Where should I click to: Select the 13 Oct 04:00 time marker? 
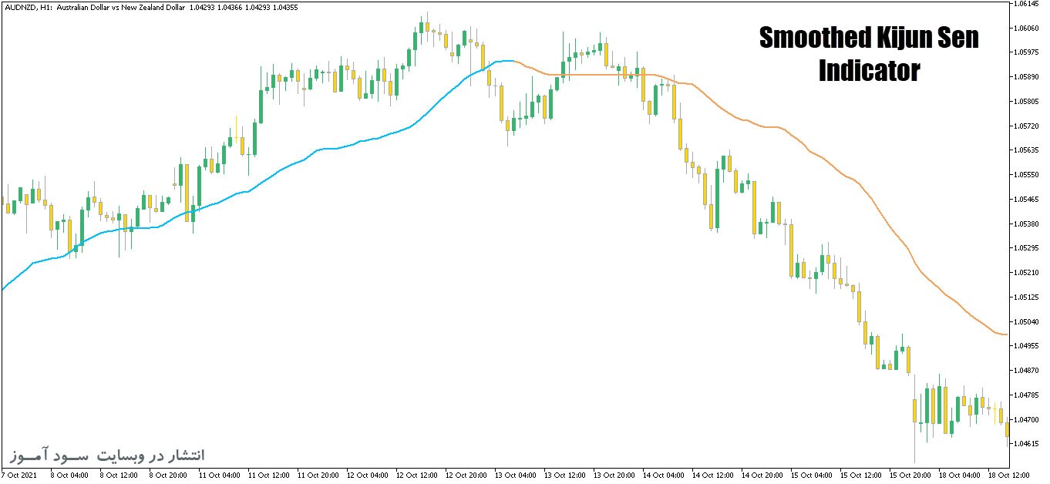point(516,476)
